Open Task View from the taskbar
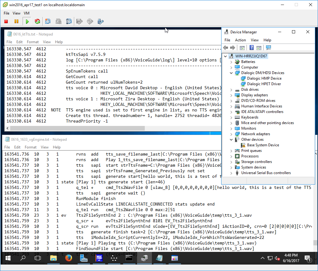This screenshot has width=318, height=271. click(x=38, y=258)
